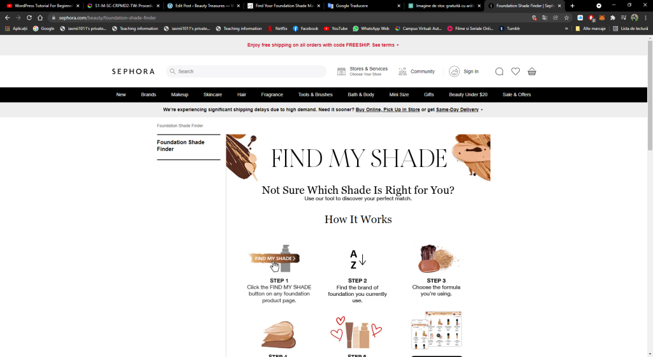The image size is (653, 357).
Task: Open the tab search dropdown arrow
Action: pos(599,6)
